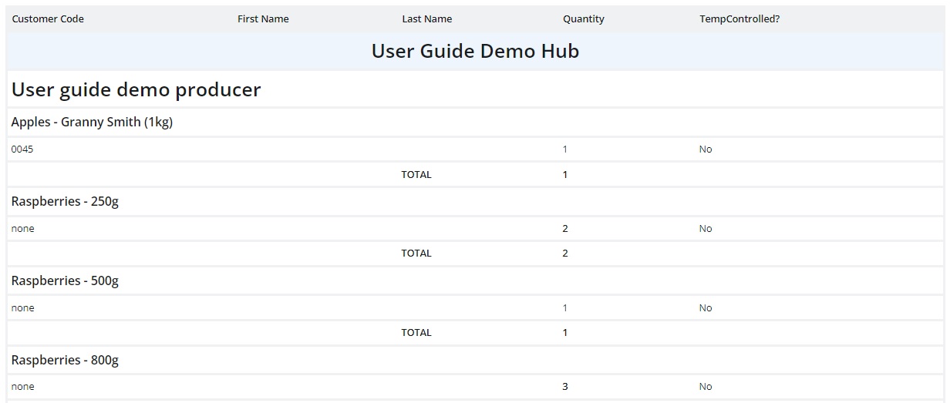This screenshot has width=950, height=403.
Task: Click the TOTAL label under Apples
Action: click(416, 175)
